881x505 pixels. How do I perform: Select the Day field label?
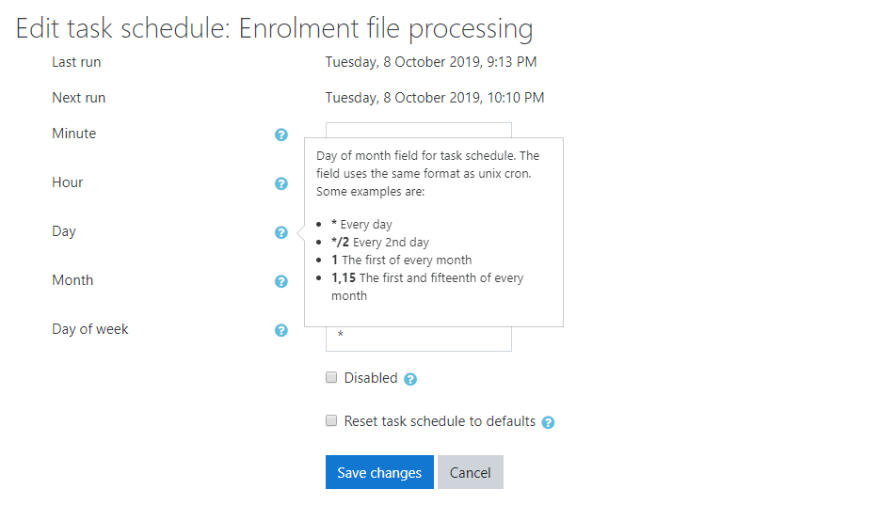point(64,231)
